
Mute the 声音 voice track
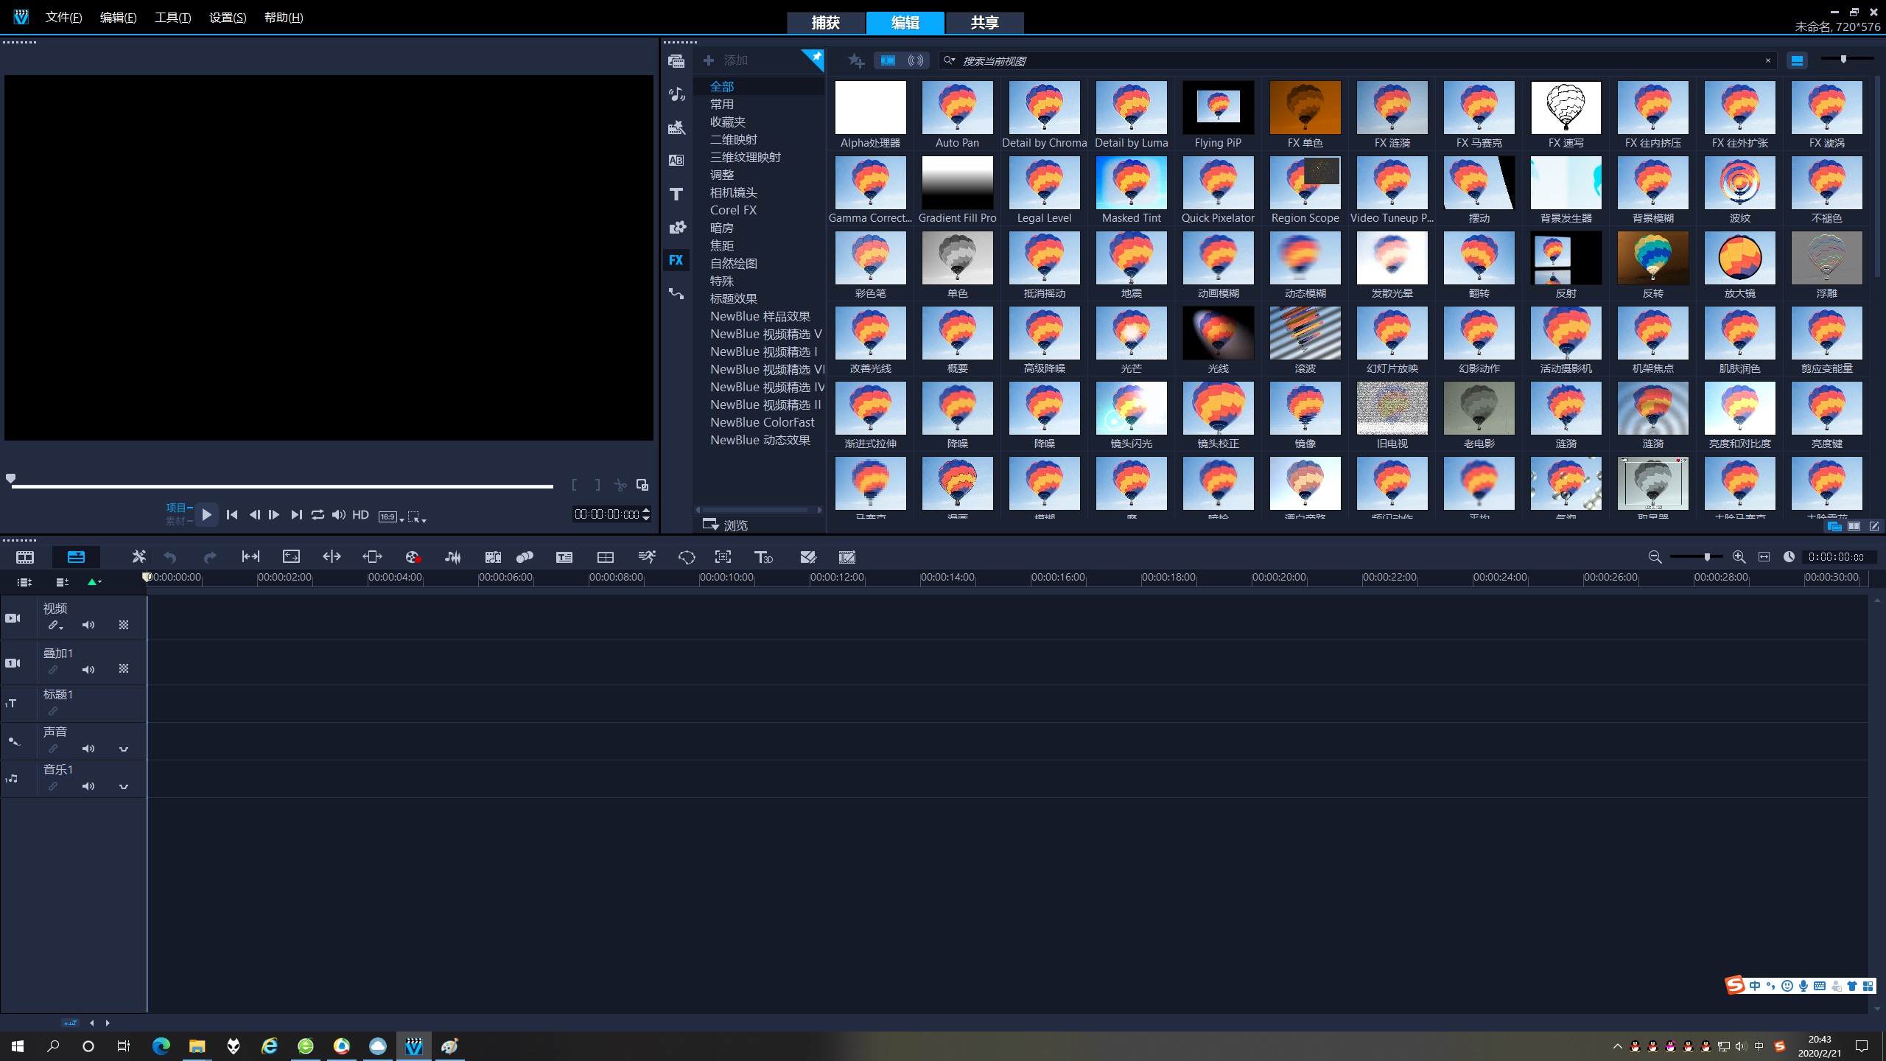point(88,749)
